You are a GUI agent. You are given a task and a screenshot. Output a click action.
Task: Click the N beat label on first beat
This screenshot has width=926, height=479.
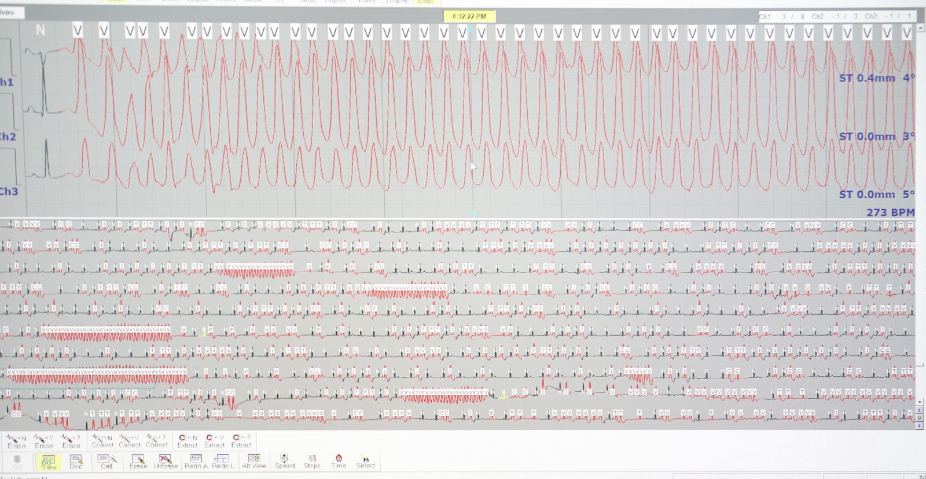pos(40,30)
